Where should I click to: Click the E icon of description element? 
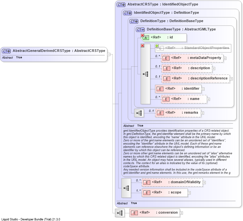(x=167, y=69)
